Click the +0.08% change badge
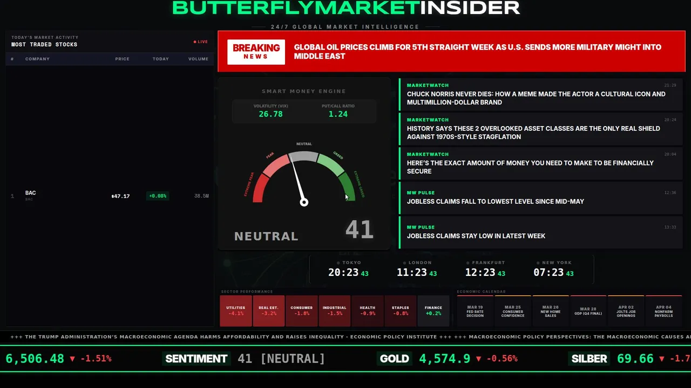This screenshot has height=388, width=691. tap(158, 196)
